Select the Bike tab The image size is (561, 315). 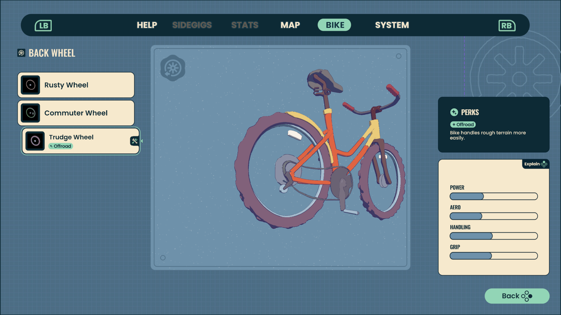tap(334, 25)
